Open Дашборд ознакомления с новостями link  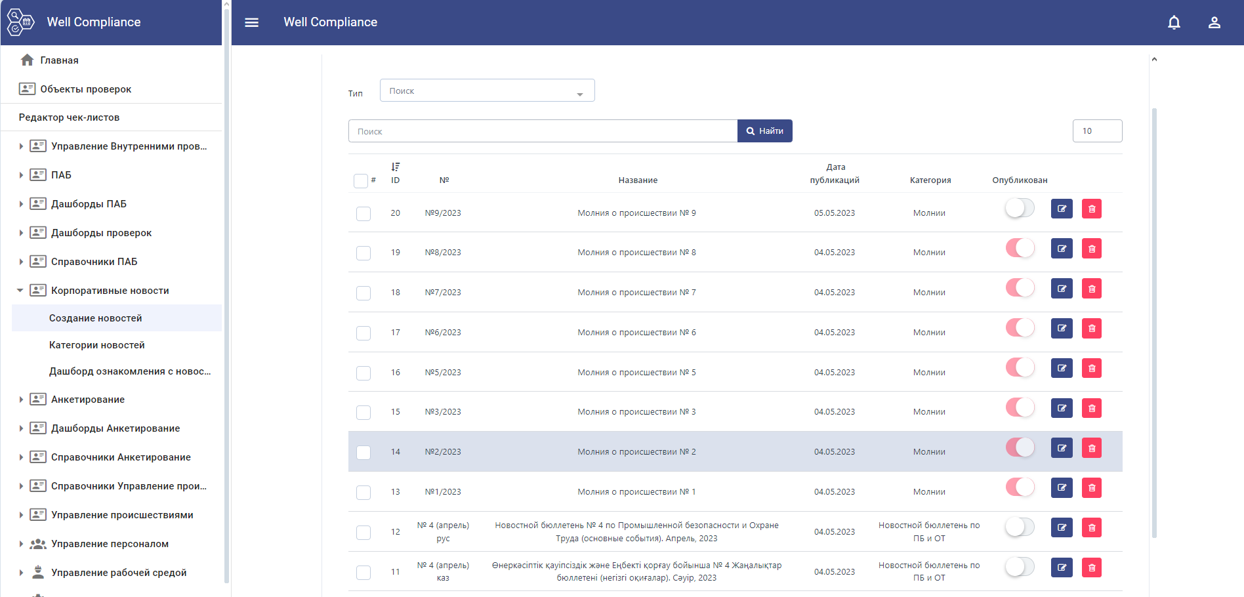[x=130, y=371]
